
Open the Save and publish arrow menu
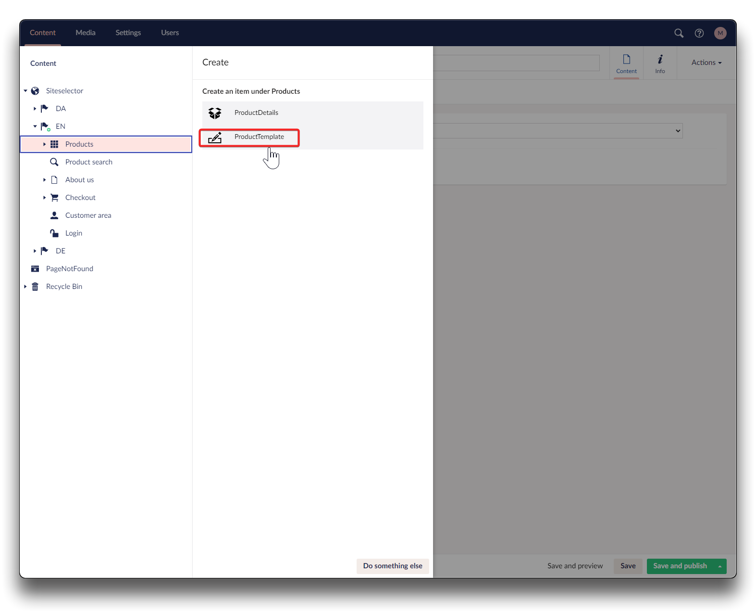click(720, 566)
